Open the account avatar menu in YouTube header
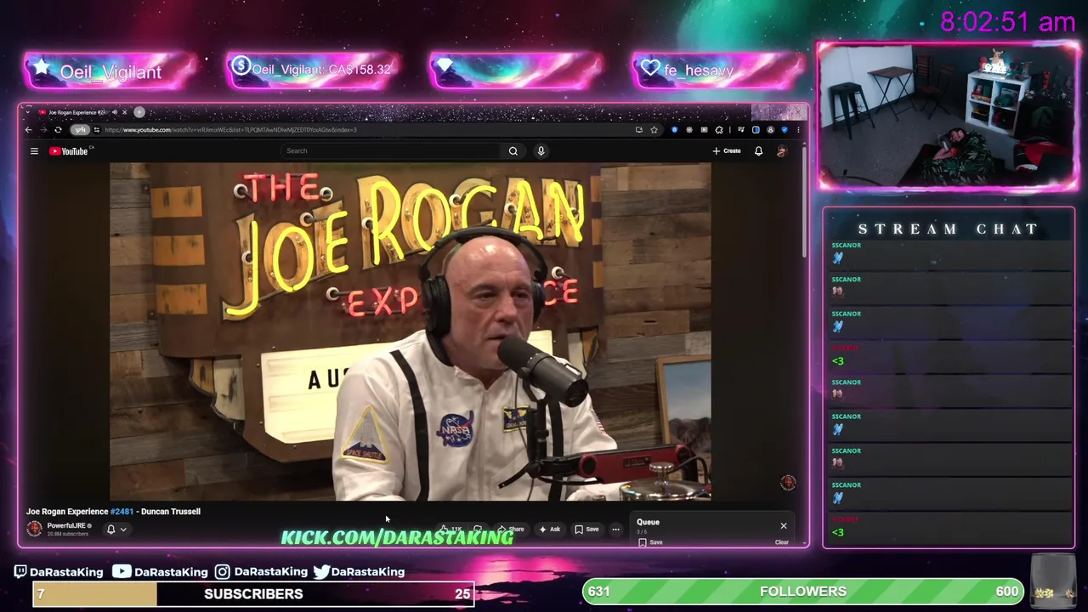The width and height of the screenshot is (1088, 612). [782, 151]
